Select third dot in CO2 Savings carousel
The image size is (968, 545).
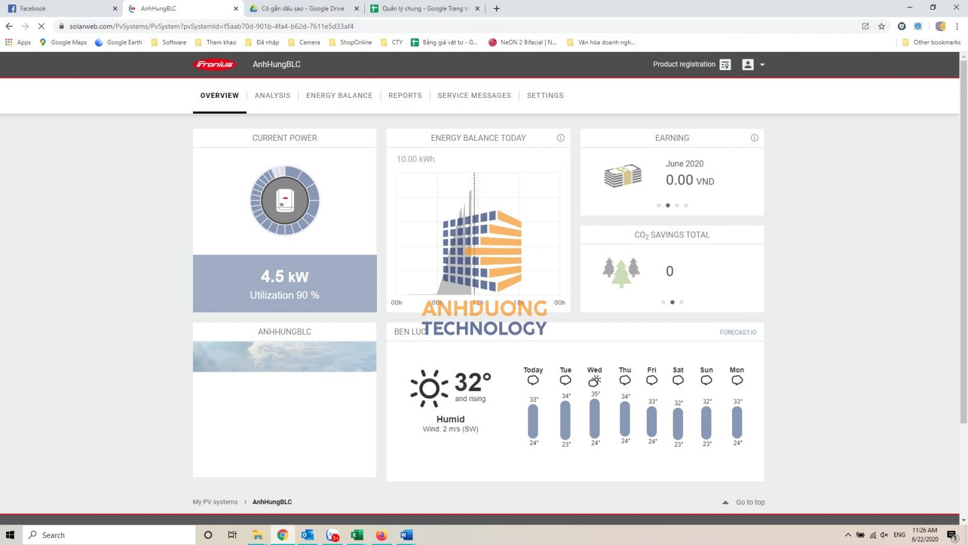pos(681,302)
